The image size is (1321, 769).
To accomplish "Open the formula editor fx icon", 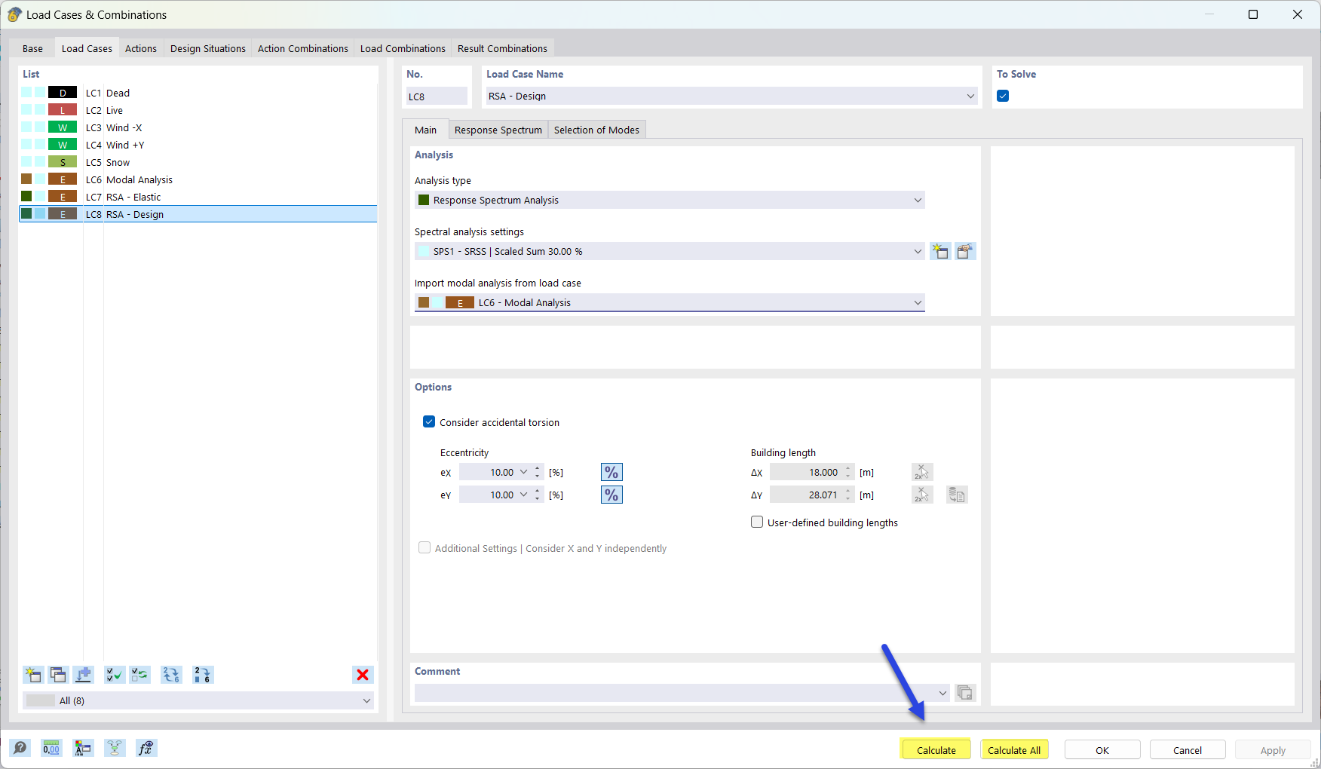I will [146, 748].
